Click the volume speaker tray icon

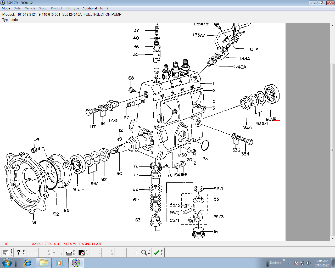click(309, 263)
